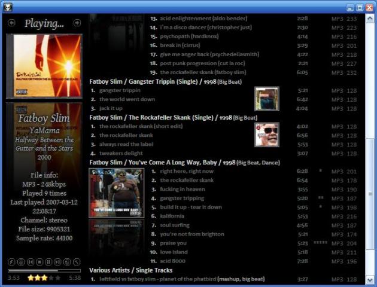Click the Playing... panel heading
Viewport: 377px width, 287px height.
pos(44,23)
